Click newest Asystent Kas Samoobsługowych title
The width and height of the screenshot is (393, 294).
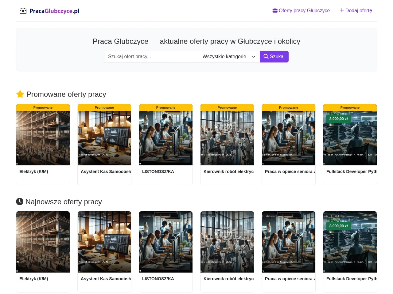106,279
